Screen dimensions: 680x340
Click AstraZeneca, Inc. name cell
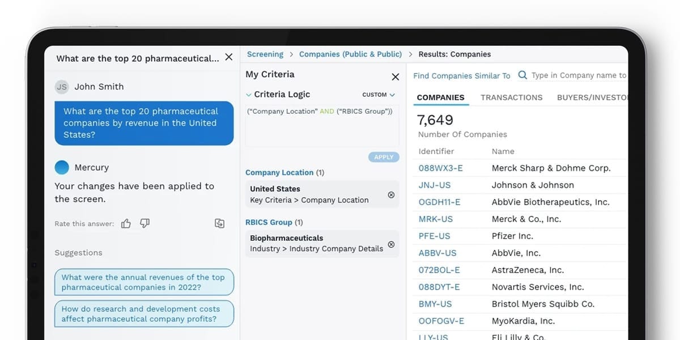click(x=529, y=270)
